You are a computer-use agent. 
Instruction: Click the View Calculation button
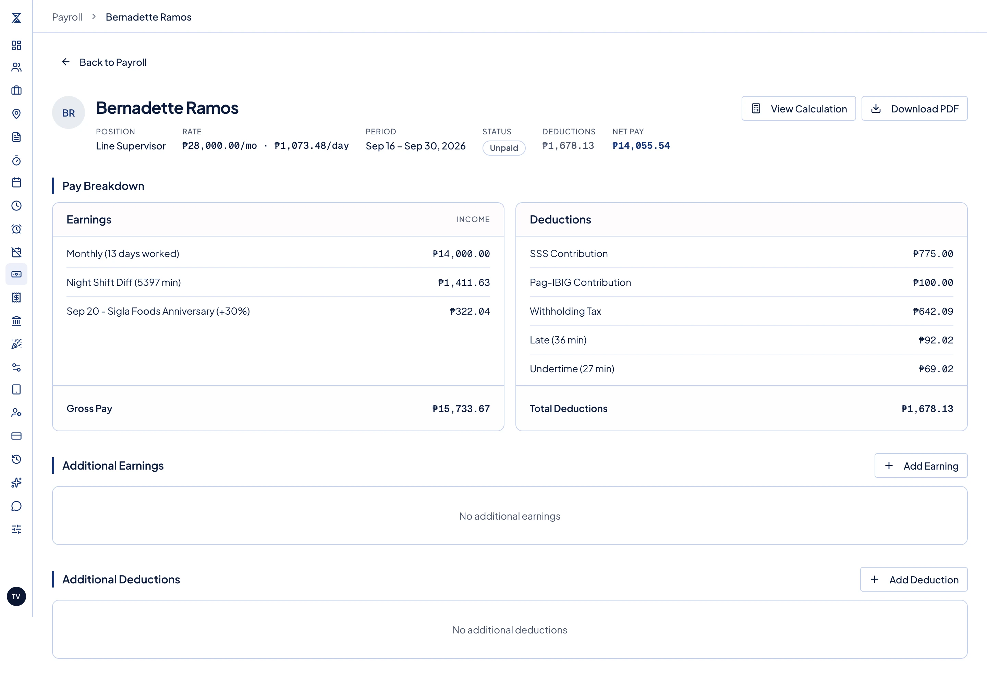click(x=799, y=109)
